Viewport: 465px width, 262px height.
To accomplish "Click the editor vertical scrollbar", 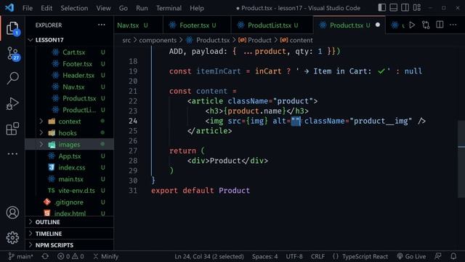I will coord(461,159).
